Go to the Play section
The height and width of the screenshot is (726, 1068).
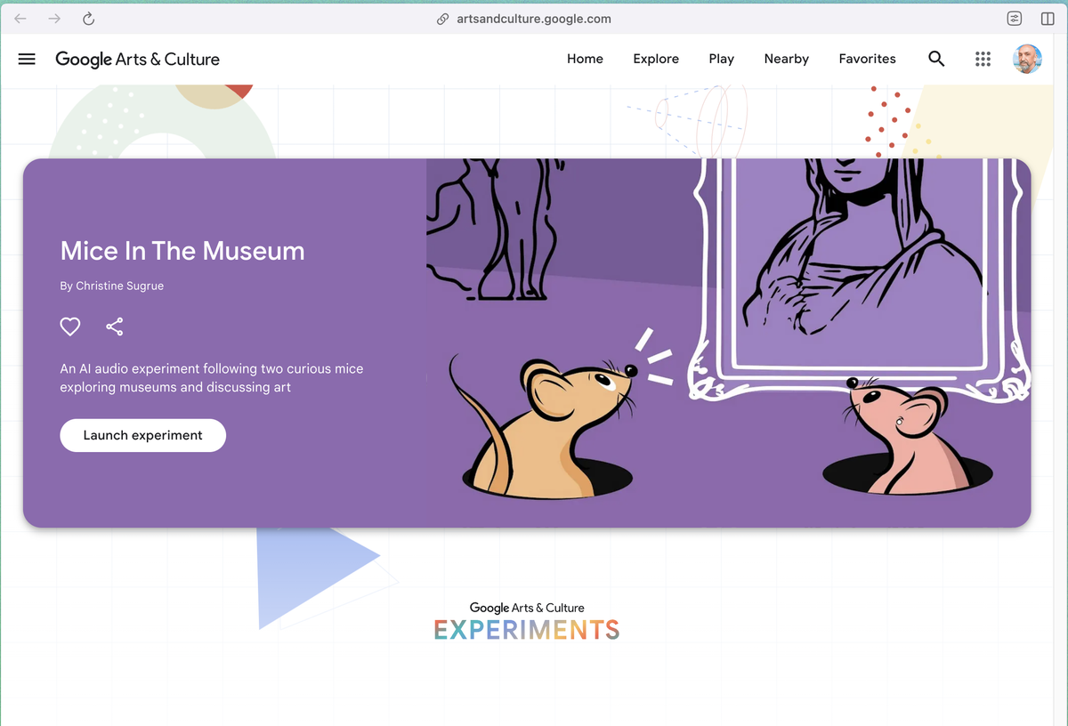click(x=721, y=59)
